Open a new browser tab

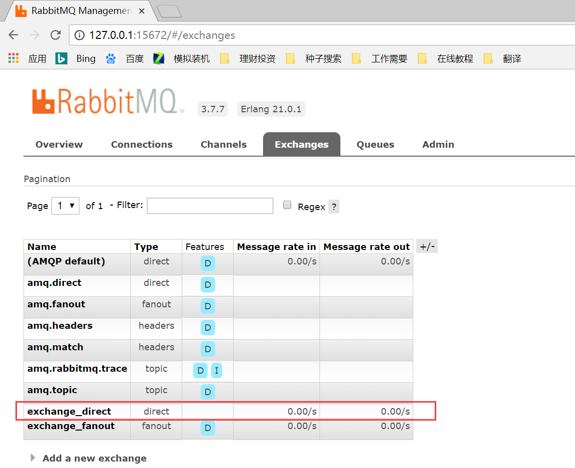(x=169, y=11)
